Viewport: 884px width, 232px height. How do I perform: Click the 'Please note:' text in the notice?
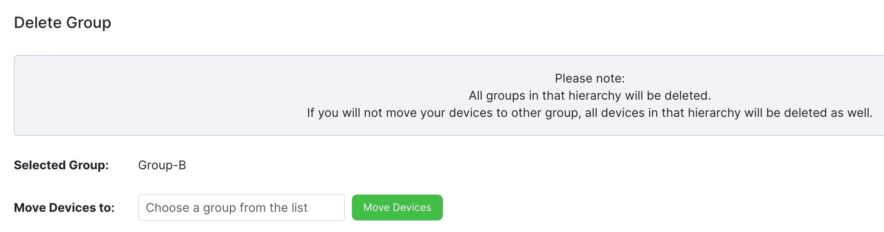point(589,79)
